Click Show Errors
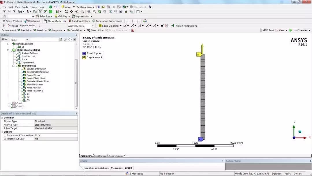The image size is (312, 176). point(85,7)
